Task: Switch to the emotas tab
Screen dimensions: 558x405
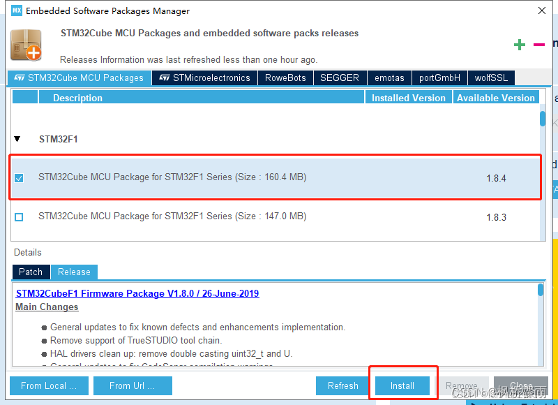Action: point(389,78)
